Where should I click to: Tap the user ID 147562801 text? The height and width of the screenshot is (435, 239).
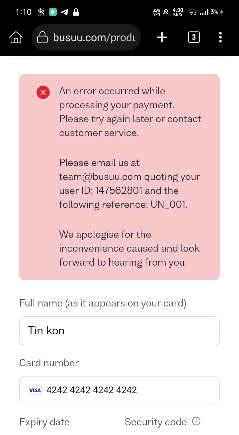pyautogui.click(x=119, y=191)
